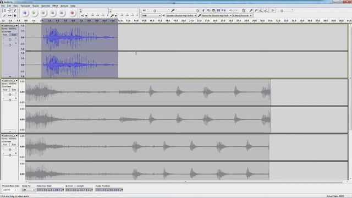352x198 pixels.
Task: Click the Copy icon in edit toolbar
Action: (208, 10)
